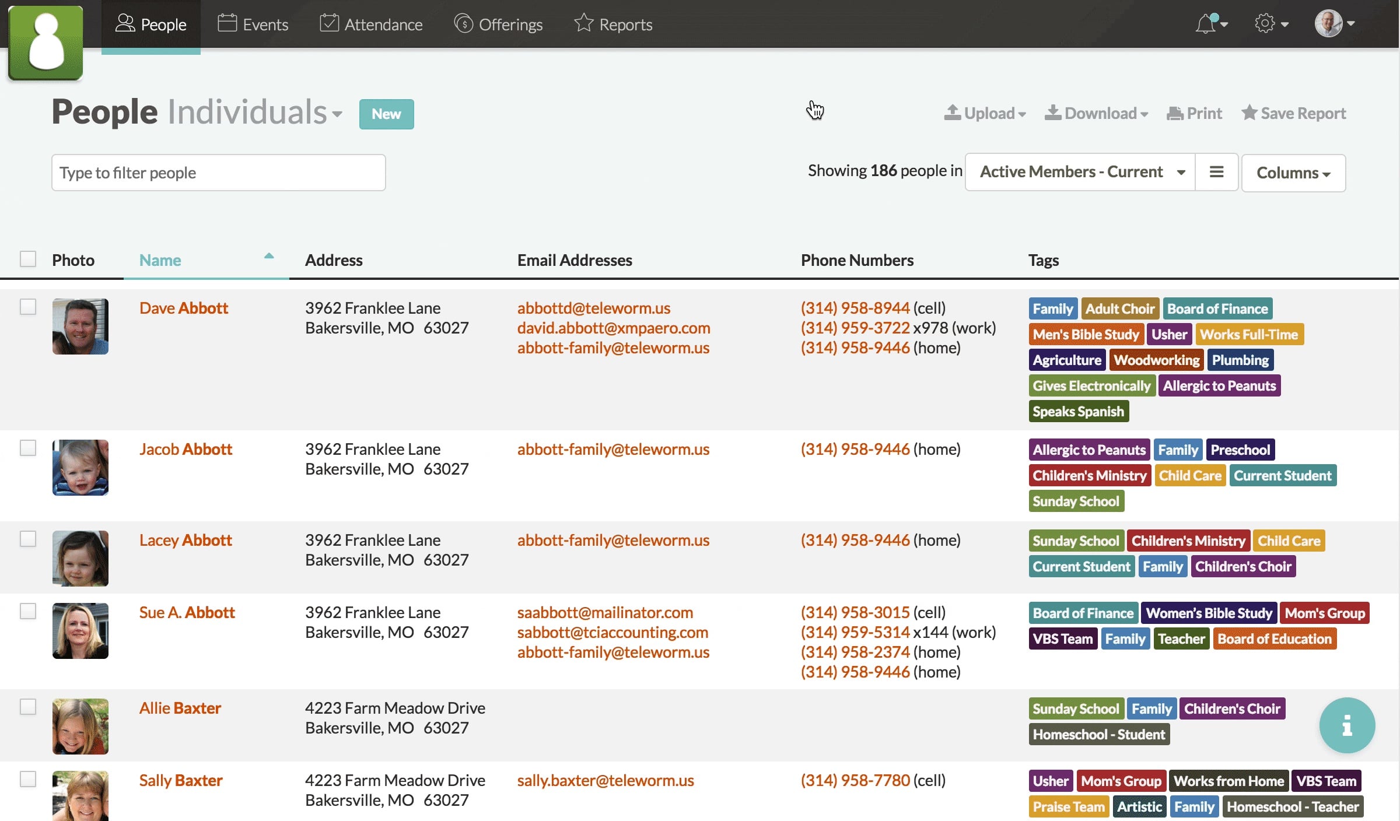Click the Men's Bible Study tag
The width and height of the screenshot is (1400, 821).
[x=1086, y=334]
